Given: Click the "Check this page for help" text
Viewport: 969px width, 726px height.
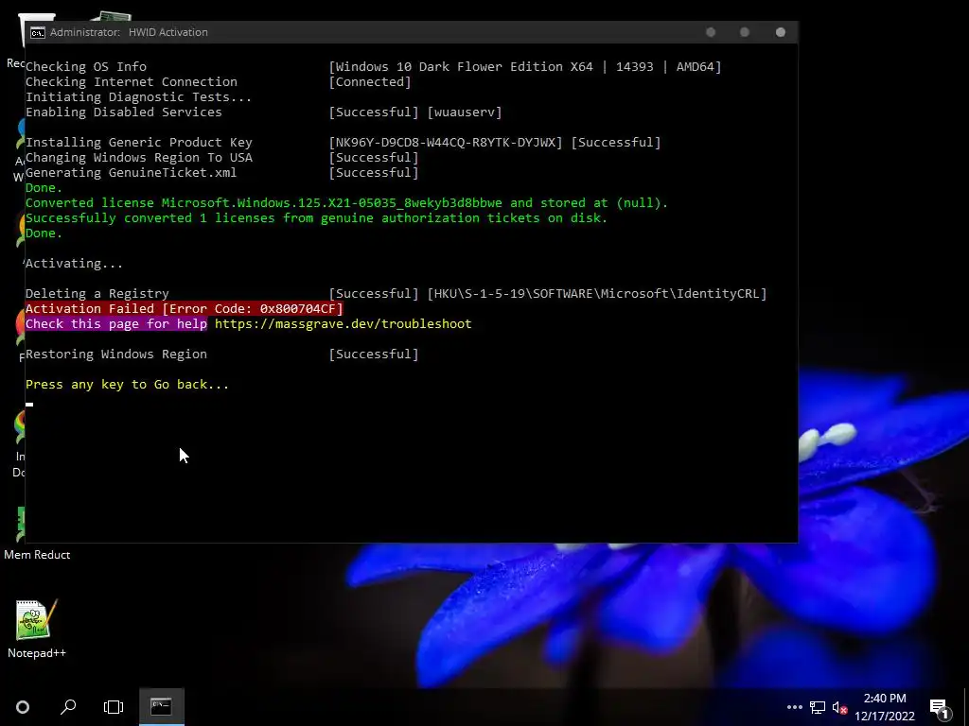Looking at the screenshot, I should (x=116, y=324).
